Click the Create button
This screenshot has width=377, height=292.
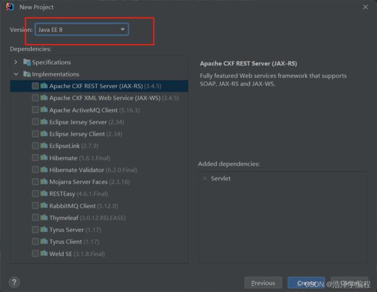306,283
